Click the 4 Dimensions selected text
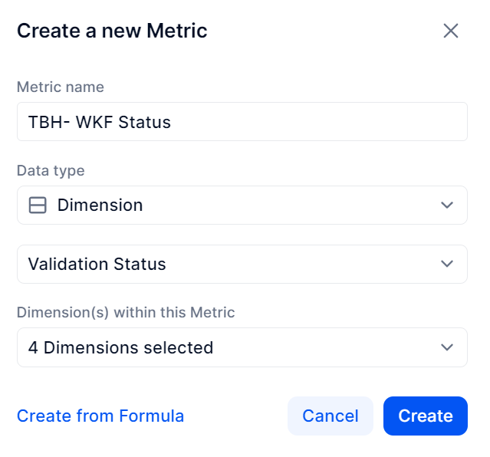This screenshot has height=457, width=490. point(120,347)
